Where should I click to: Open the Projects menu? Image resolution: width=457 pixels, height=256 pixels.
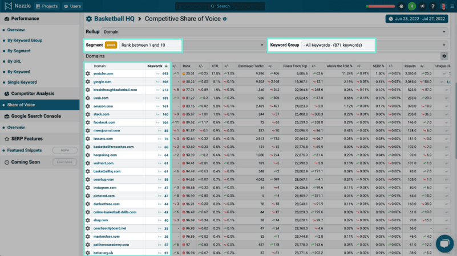[x=47, y=6]
